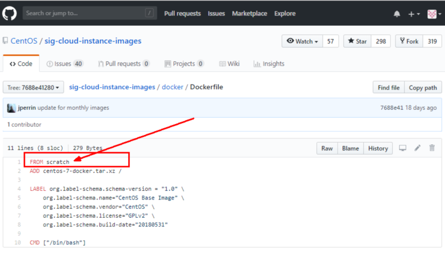Select line number 2
This screenshot has width=445, height=254.
pyautogui.click(x=19, y=171)
